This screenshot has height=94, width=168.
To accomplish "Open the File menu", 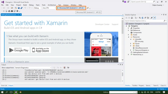I will [2, 5].
